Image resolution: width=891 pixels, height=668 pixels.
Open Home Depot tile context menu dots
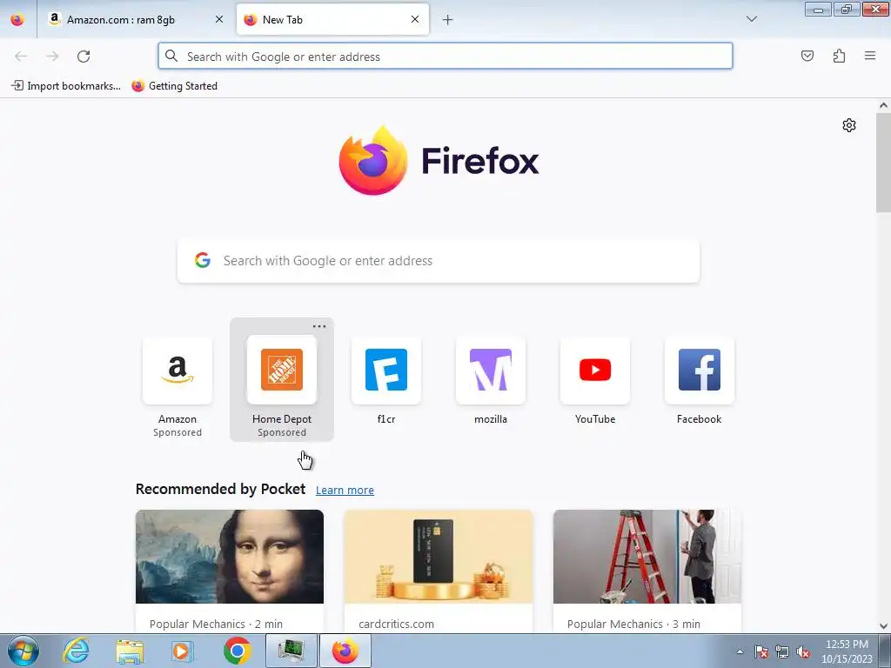tap(319, 326)
